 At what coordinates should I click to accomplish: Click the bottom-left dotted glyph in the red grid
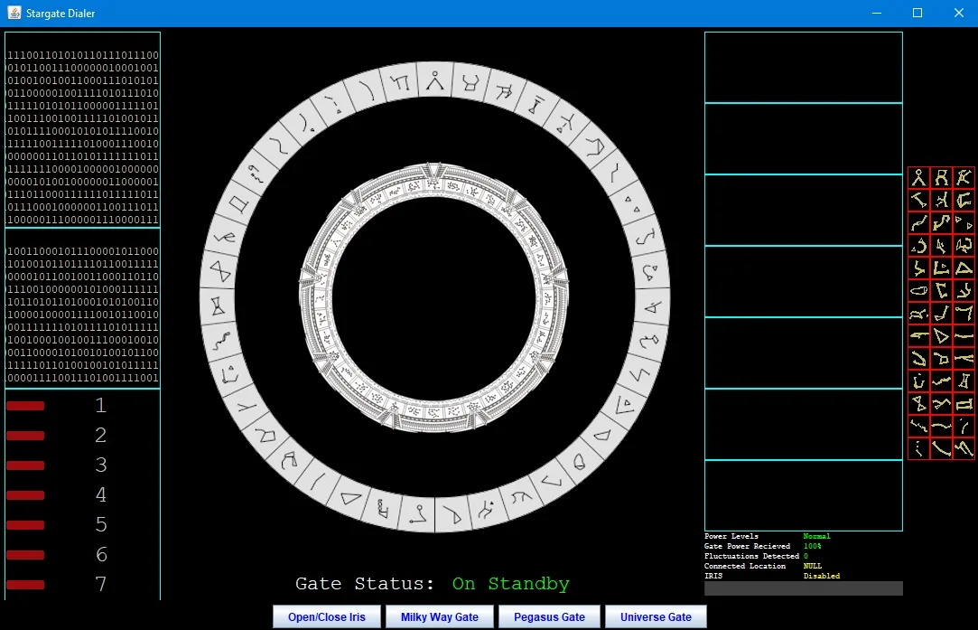pos(918,448)
